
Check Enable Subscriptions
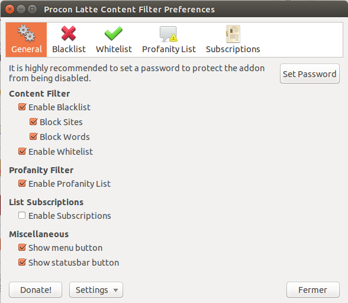click(x=22, y=215)
